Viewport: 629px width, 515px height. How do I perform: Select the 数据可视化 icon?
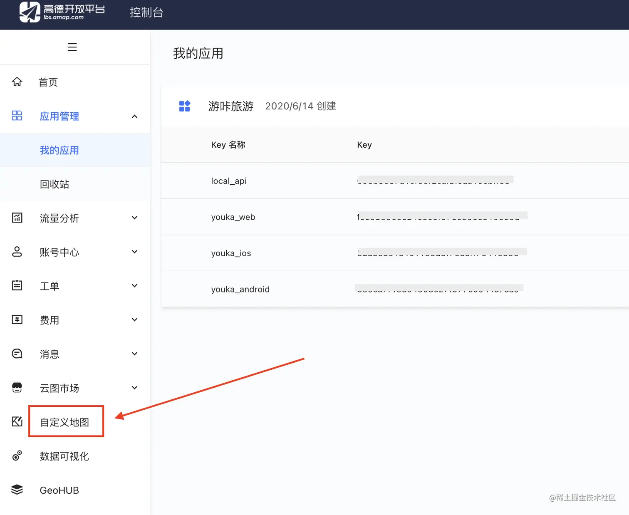click(17, 456)
